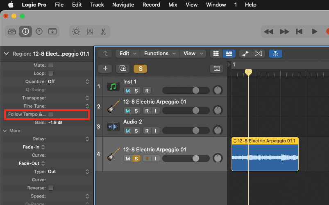
Task: Click the Inst 1 volume slider
Action: point(186,90)
